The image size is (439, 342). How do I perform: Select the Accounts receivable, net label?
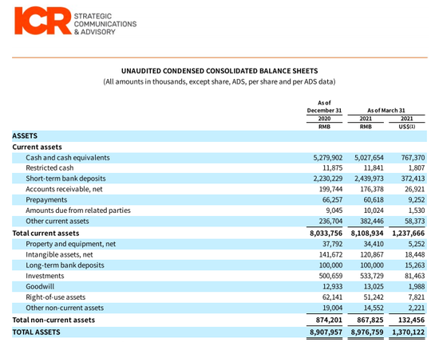coord(64,189)
